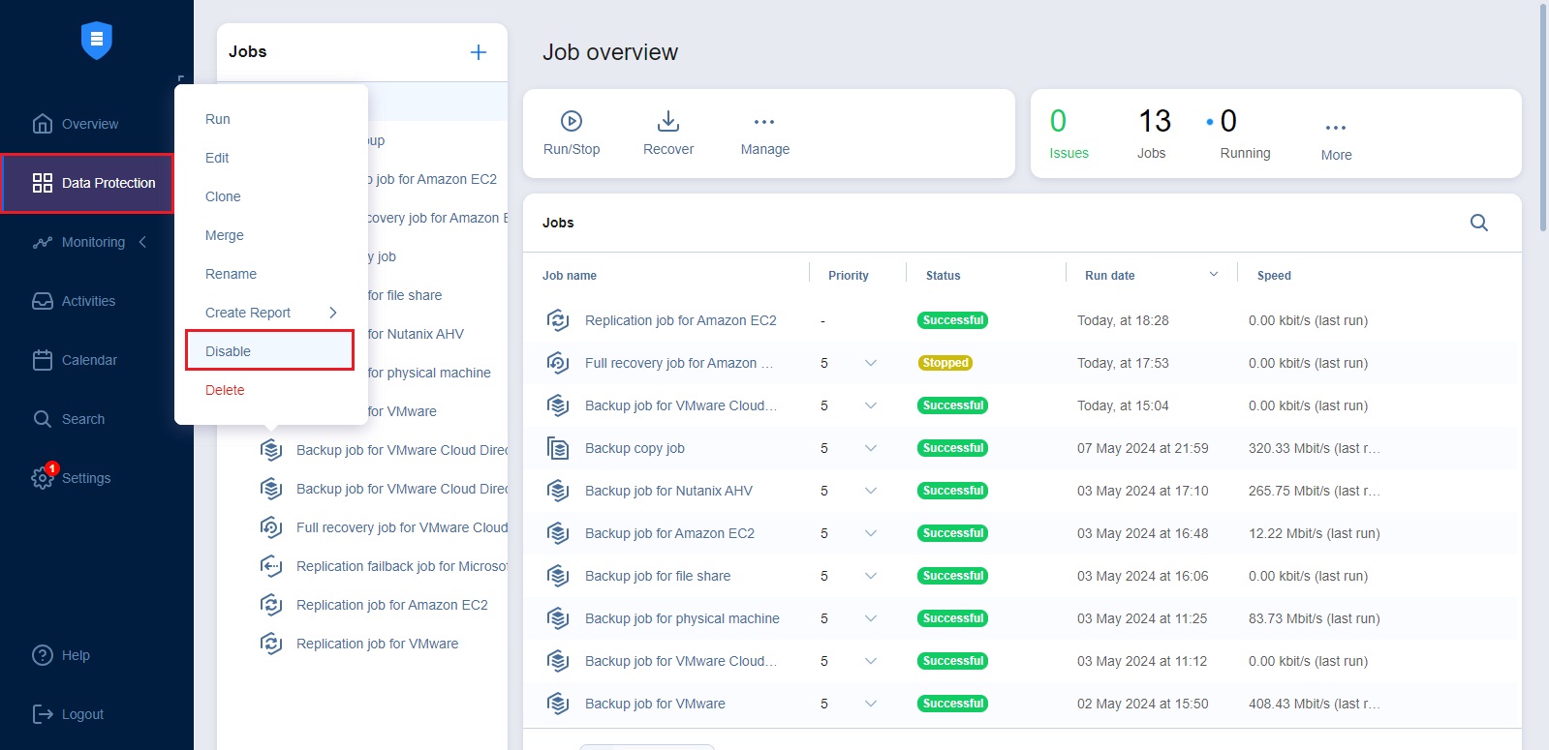This screenshot has width=1549, height=750.
Task: Select Replication job for VMware in jobs tree
Action: coord(377,644)
